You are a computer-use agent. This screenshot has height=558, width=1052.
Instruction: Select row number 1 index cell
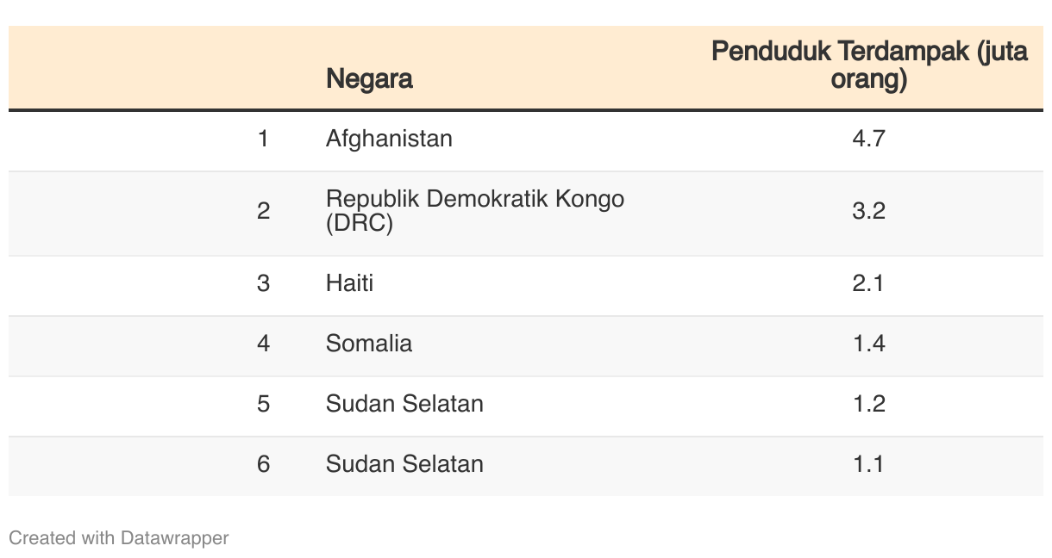(263, 139)
